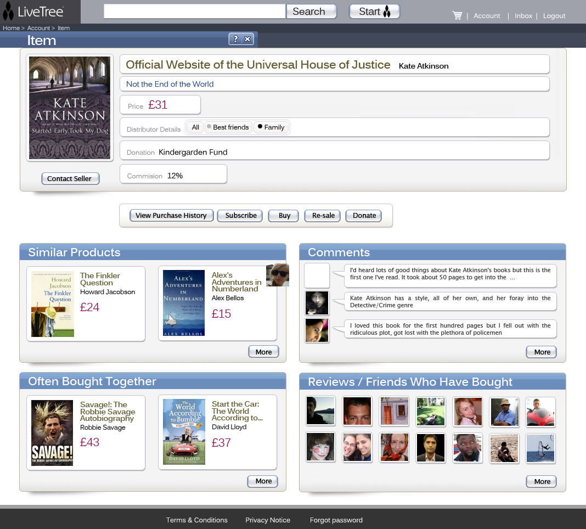This screenshot has width=586, height=529.
Task: Click More in Often Bought Together
Action: (263, 481)
